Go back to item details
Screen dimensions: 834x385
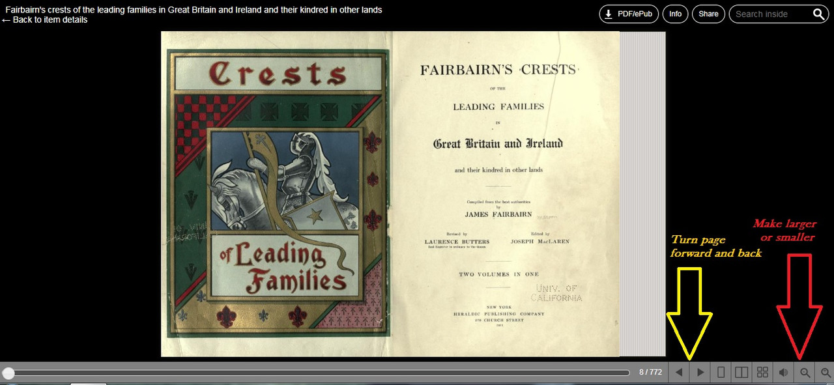44,20
